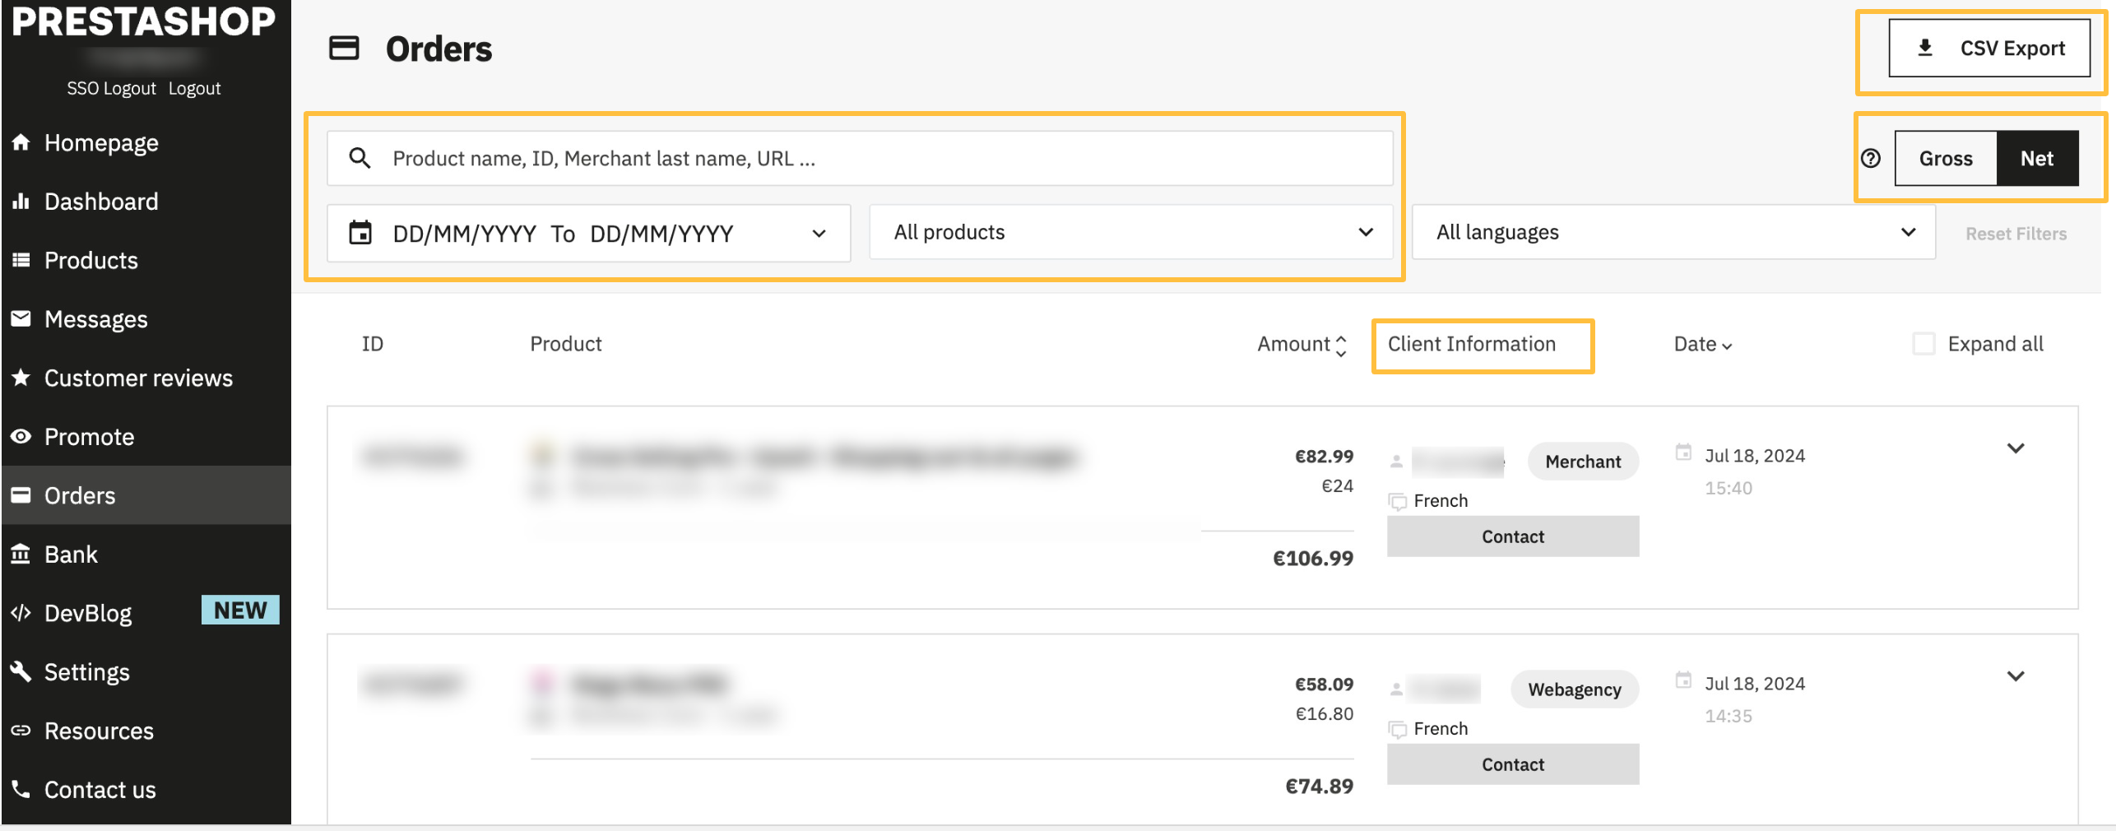Open DevBlog menu item
Screen dimensions: 2116x831
[x=88, y=613]
